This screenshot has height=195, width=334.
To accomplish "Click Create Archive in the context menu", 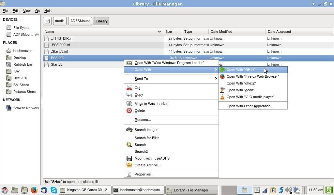I will click(147, 165).
